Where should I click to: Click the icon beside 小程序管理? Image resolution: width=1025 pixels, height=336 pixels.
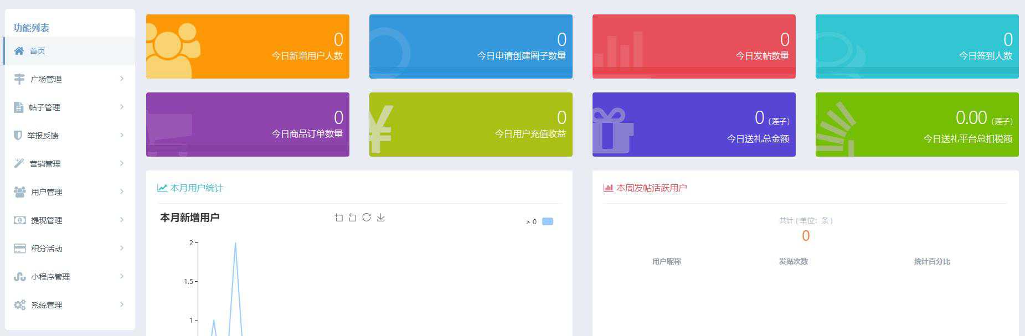point(19,277)
